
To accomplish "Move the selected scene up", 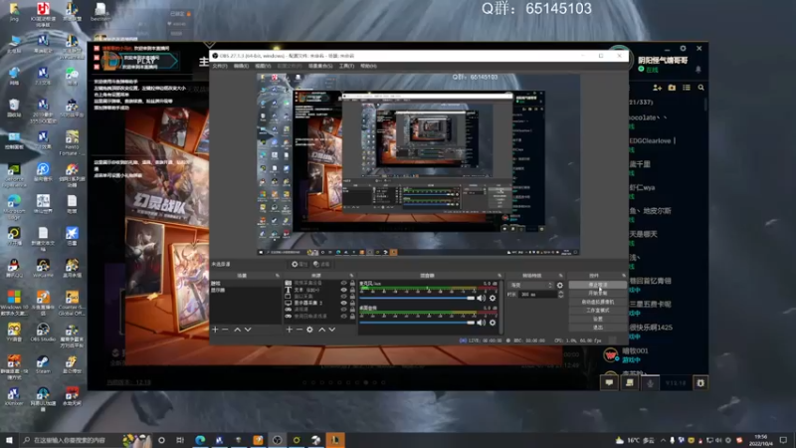I will 237,330.
